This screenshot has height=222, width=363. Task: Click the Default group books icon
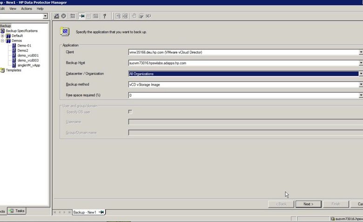8,36
